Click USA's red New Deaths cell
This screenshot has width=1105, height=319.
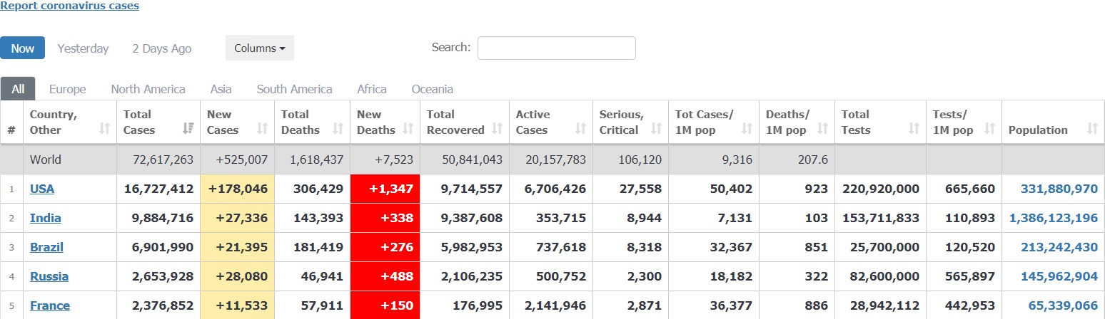(385, 189)
